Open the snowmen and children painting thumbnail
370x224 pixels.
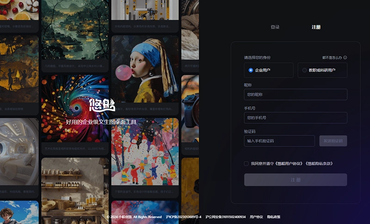(145, 151)
